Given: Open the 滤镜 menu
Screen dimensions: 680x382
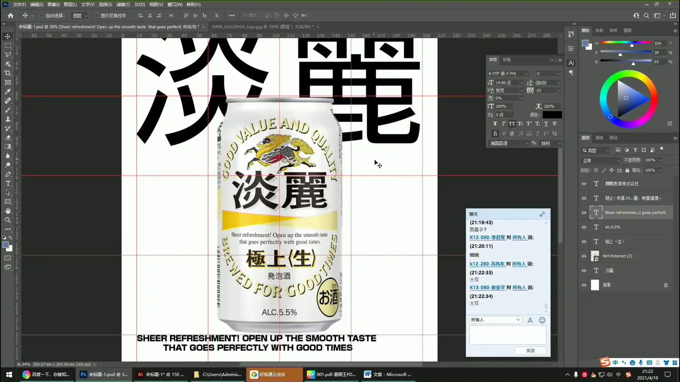Looking at the screenshot, I should [123, 4].
